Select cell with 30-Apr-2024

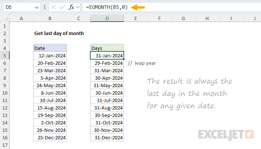pos(107,78)
